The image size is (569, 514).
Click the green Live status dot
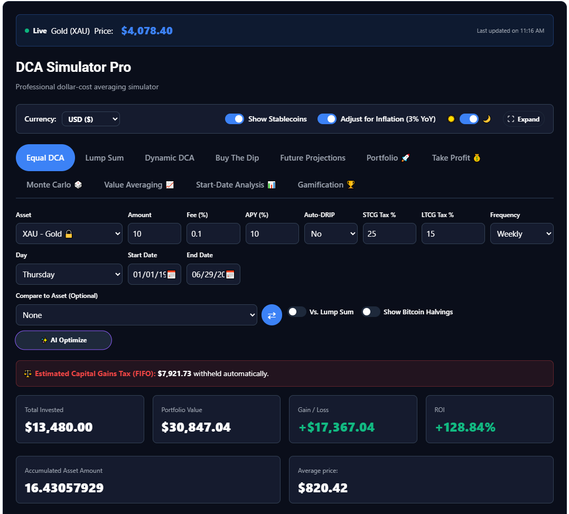pos(27,31)
